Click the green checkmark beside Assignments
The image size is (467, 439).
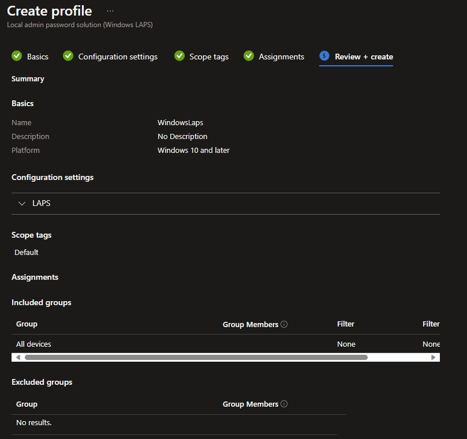(249, 56)
